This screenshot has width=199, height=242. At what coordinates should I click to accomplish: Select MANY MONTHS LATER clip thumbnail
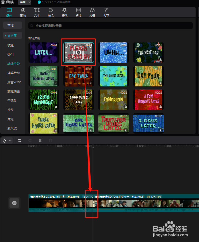(x=44, y=76)
